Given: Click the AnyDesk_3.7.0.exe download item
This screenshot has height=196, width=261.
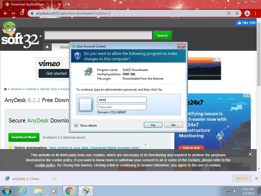Looking at the screenshot, I should (26, 179).
